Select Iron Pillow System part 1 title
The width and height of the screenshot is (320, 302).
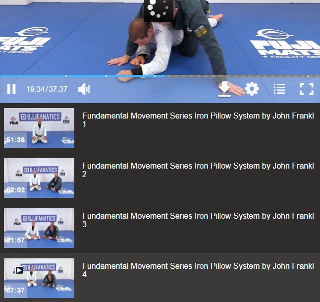(x=198, y=120)
